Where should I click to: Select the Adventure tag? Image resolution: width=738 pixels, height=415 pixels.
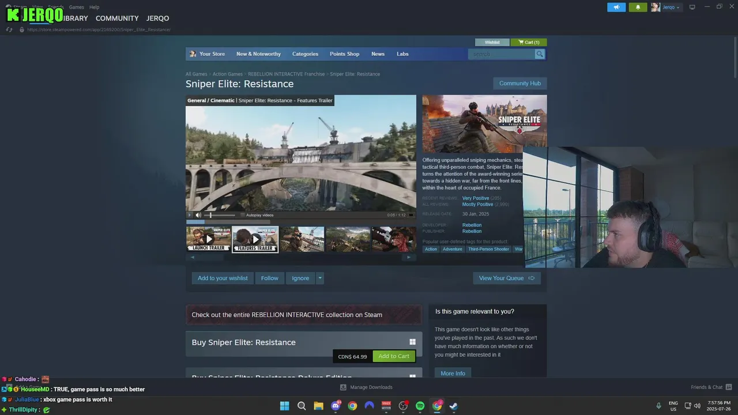coord(453,249)
